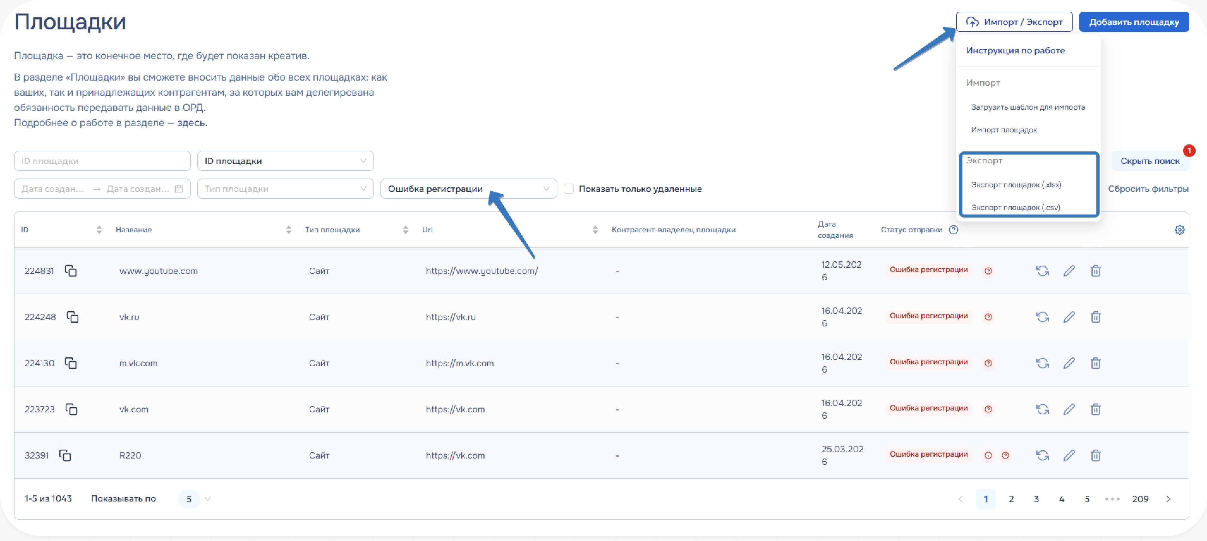The height and width of the screenshot is (541, 1207).
Task: Check Показать только удаленные checkbox
Action: [568, 189]
